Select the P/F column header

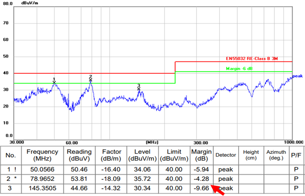click(x=296, y=155)
